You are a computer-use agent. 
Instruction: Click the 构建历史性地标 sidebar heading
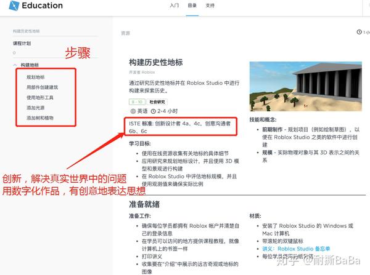pos(26,31)
